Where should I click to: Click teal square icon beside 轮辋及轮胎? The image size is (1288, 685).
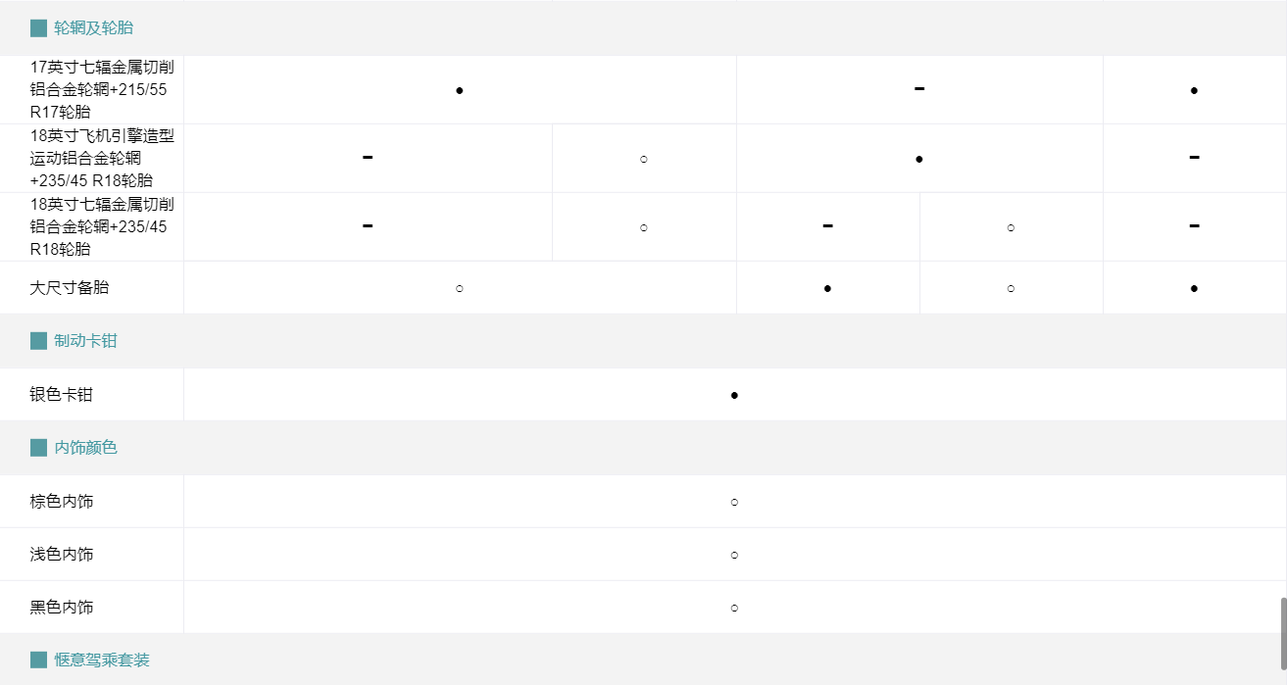pos(38,28)
